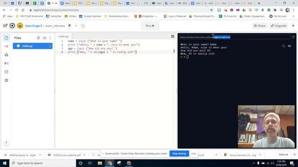Click code line 4 really old print

click(x=102, y=52)
